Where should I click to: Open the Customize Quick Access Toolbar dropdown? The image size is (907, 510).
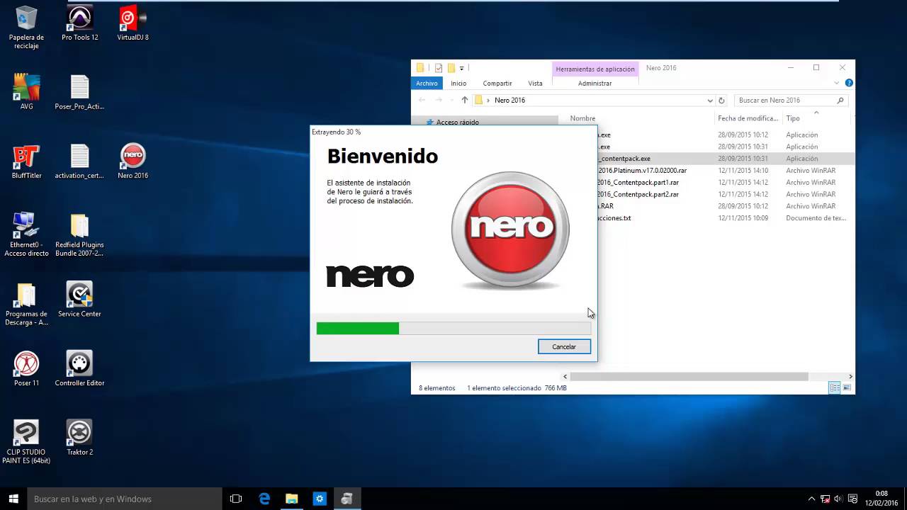[461, 68]
